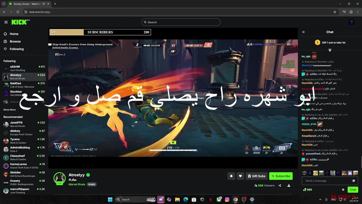
Task: Share the Atrostyy stream
Action: 280,186
